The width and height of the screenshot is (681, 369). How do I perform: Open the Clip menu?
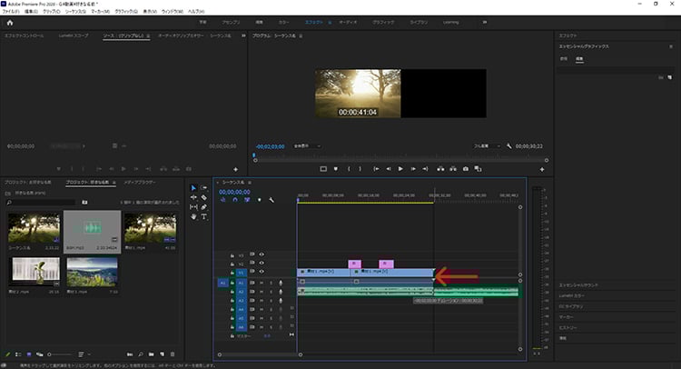point(51,11)
